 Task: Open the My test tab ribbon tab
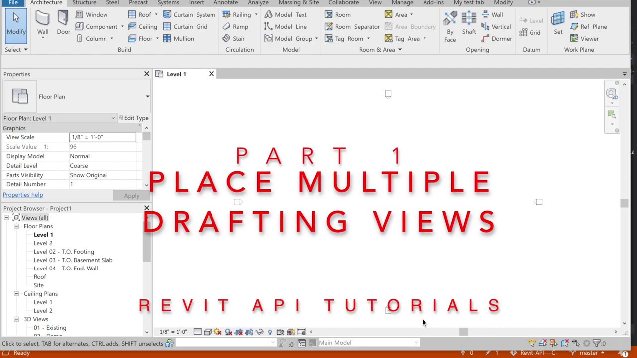468,3
